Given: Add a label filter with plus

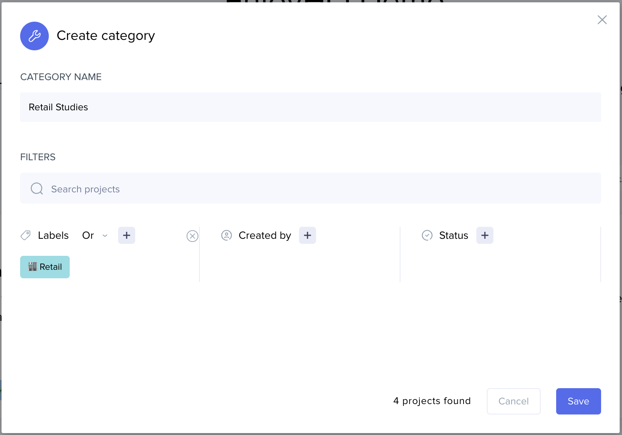Looking at the screenshot, I should point(127,235).
